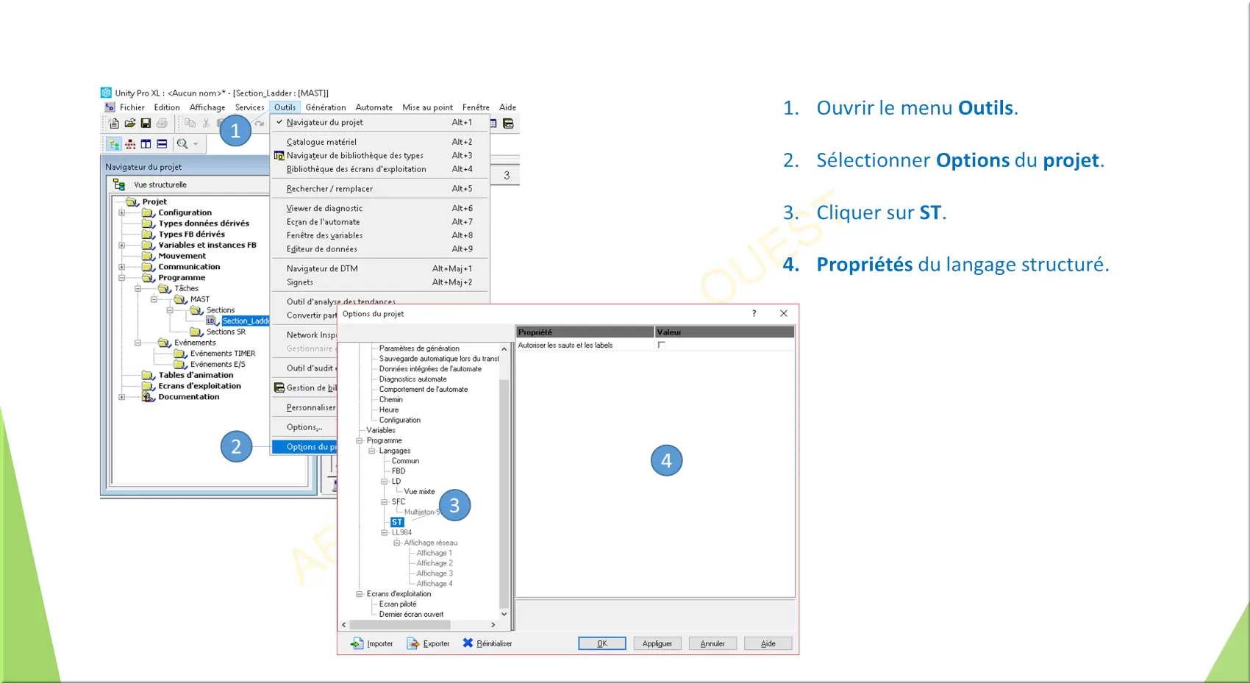Collapse Langages node in Options dialog
The height and width of the screenshot is (683, 1250).
(372, 451)
